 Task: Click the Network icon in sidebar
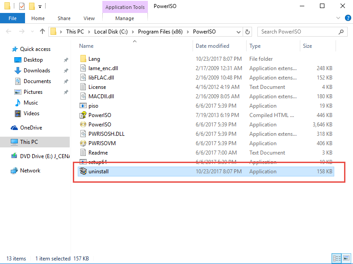pos(14,171)
